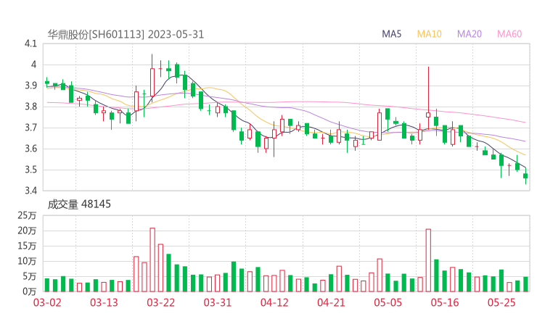Click the 10万 volume axis label
Screen dimensions: 537x319
coord(27,261)
